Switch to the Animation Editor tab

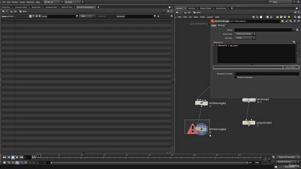(21, 7)
